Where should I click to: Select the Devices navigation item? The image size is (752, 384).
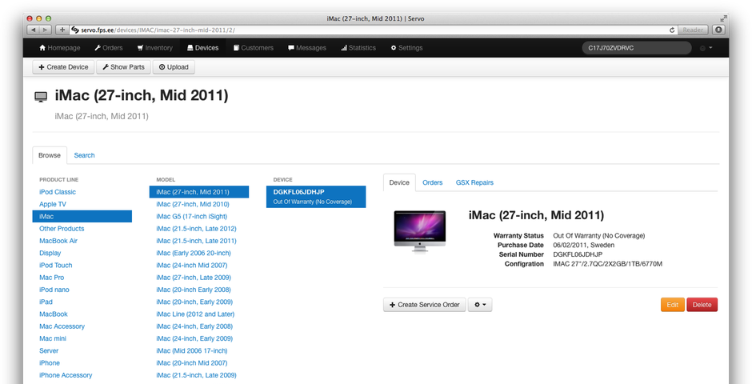[x=202, y=48]
